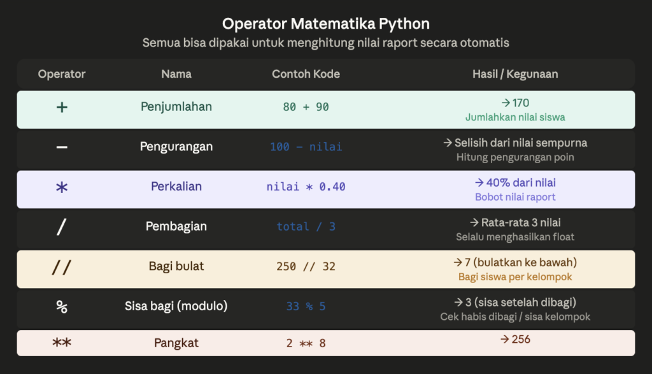Select the 'Perkalian' name cell

coord(176,187)
